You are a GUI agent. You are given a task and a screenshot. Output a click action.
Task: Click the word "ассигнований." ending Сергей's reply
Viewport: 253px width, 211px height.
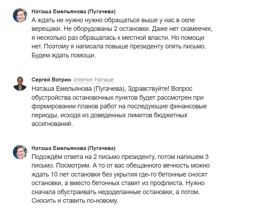[52, 124]
